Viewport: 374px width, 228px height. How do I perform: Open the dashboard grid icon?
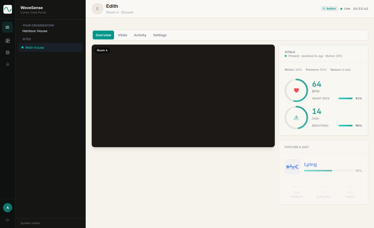click(x=8, y=41)
